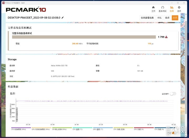The width and height of the screenshot is (189, 138).
Task: Click the 分区 label
Action: 11,76
